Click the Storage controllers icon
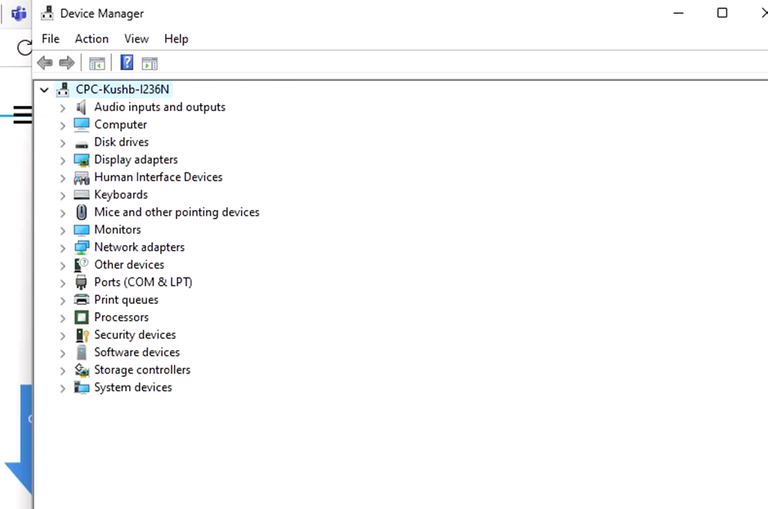This screenshot has height=509, width=768. pos(82,370)
